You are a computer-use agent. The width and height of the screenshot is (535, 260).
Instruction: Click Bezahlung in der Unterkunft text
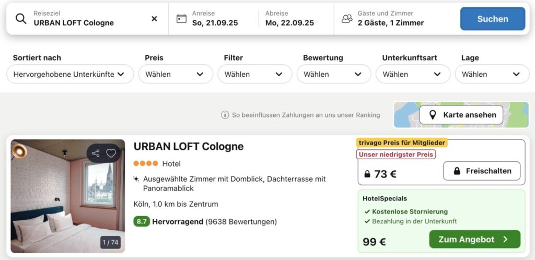coord(414,221)
